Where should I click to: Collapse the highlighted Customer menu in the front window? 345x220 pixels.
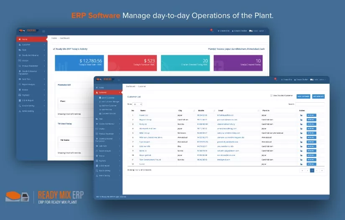coord(108,92)
